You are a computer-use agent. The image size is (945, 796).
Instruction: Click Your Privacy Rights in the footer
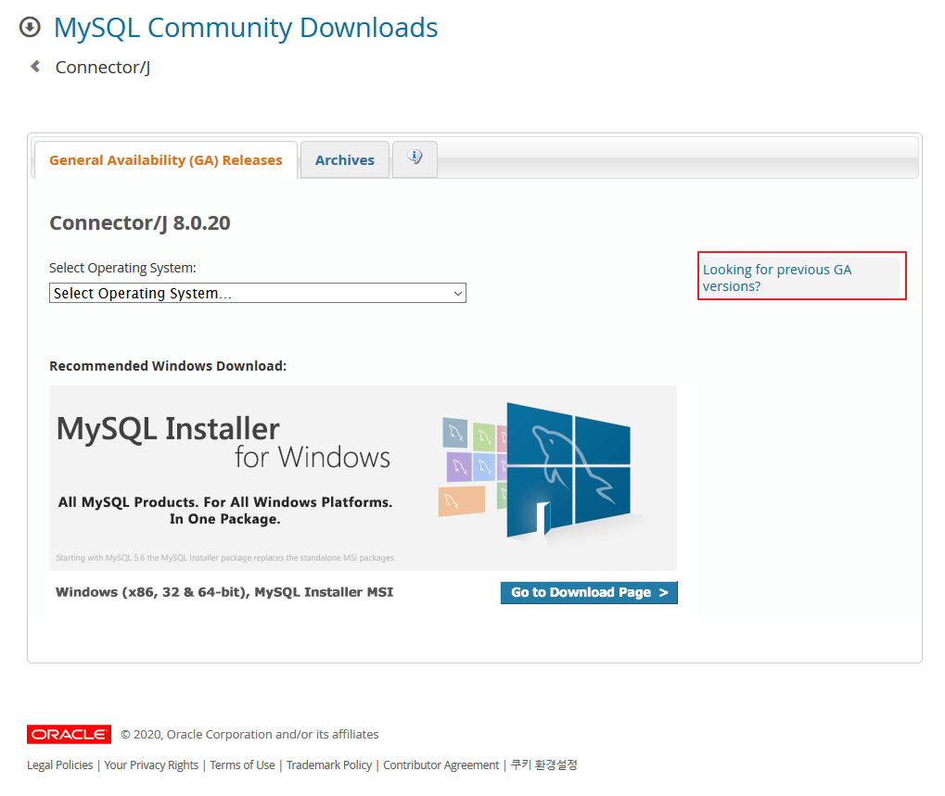click(x=150, y=764)
